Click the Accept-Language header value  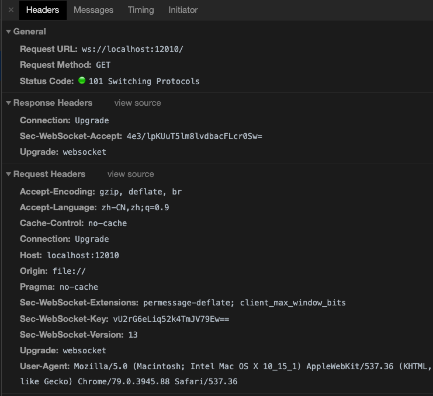[x=135, y=208]
